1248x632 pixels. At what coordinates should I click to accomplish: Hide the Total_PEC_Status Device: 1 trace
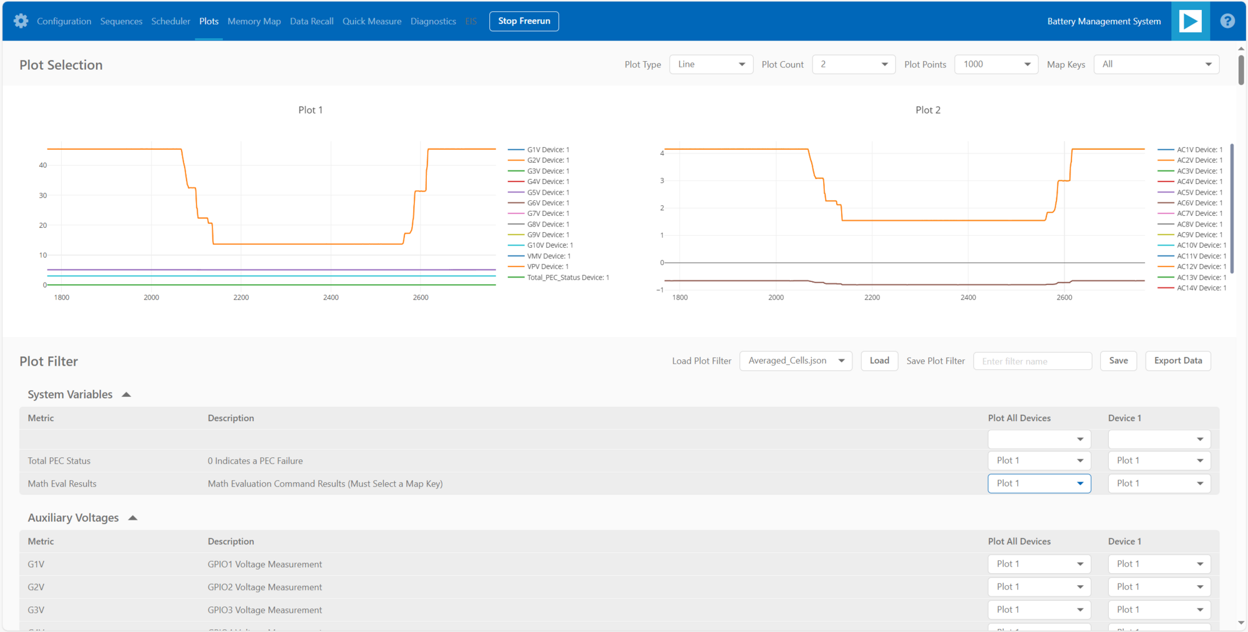[568, 277]
